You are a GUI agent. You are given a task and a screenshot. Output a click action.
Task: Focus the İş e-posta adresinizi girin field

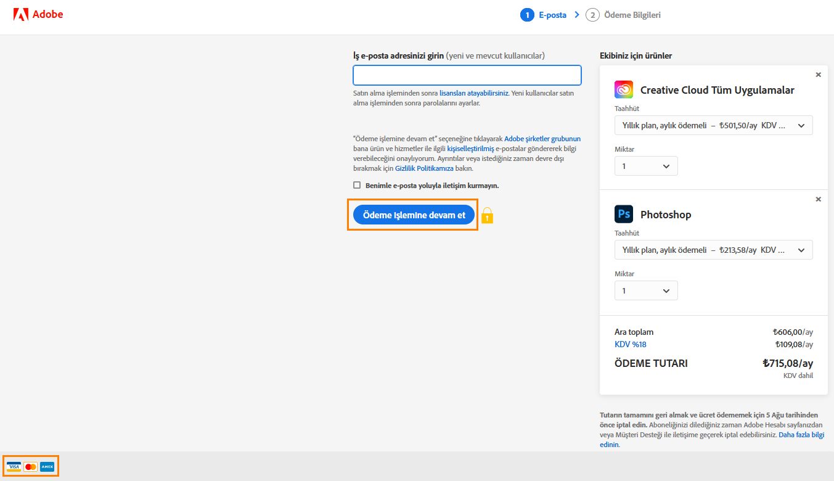pos(467,75)
